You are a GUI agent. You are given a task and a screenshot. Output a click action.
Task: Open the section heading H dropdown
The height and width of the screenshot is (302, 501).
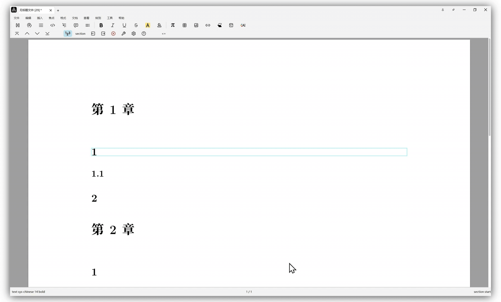tap(18, 25)
